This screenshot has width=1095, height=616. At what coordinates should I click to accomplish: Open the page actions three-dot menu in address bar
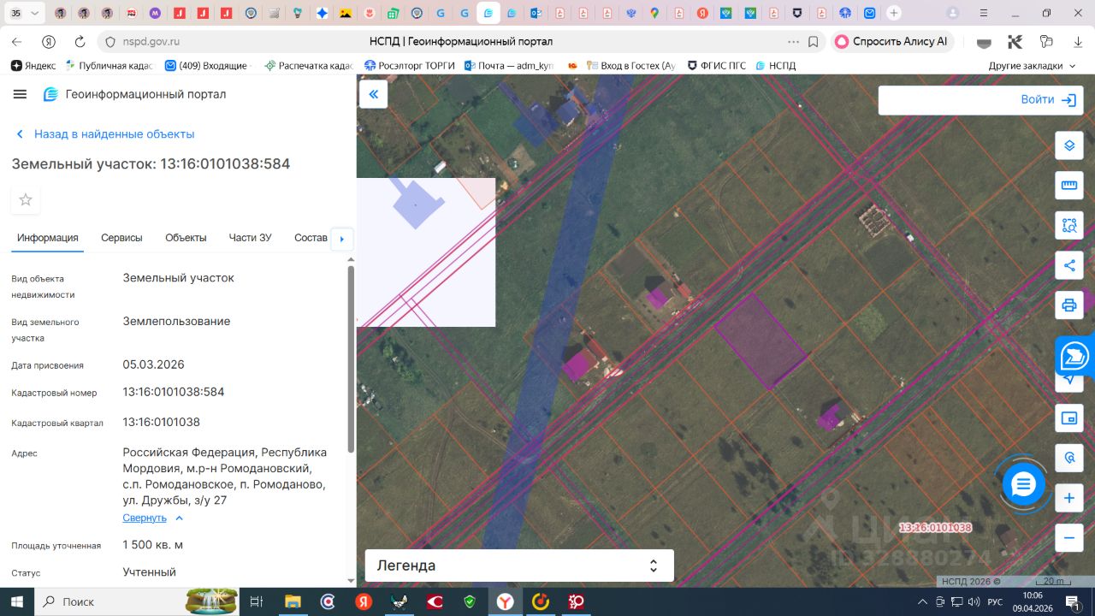tap(793, 41)
